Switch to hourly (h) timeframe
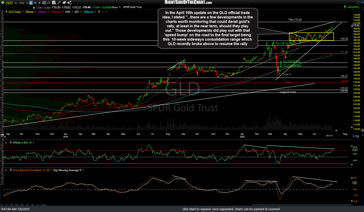Screen dimensions: 364x212 tap(27, 3)
